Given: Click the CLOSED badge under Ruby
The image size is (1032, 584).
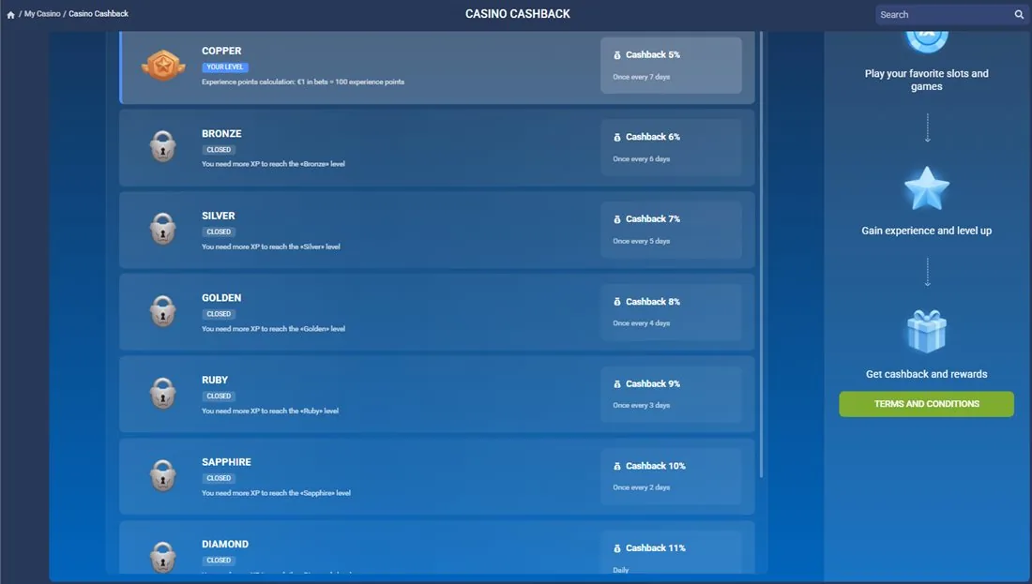Looking at the screenshot, I should [219, 397].
